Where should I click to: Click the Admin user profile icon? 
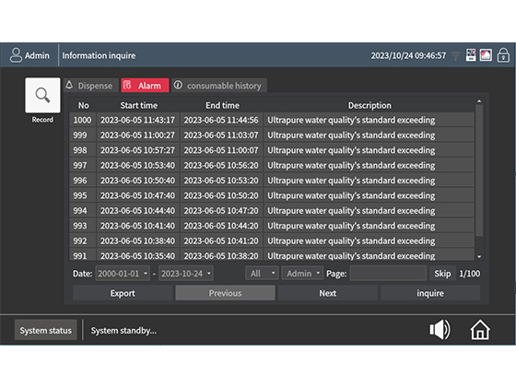16,55
